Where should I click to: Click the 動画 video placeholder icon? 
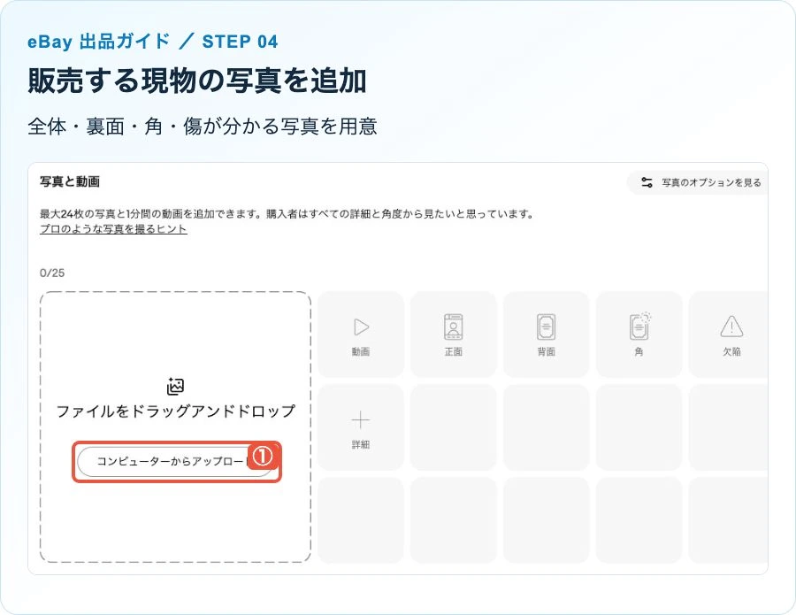pyautogui.click(x=361, y=327)
